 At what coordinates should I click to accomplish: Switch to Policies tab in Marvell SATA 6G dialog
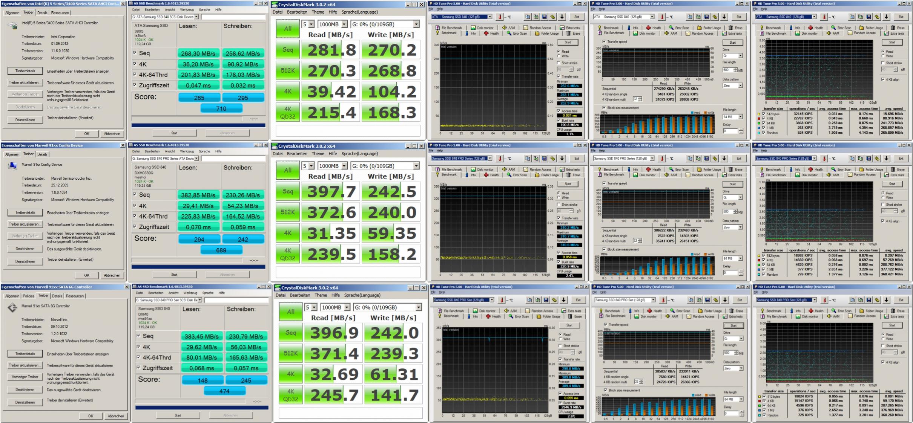pyautogui.click(x=28, y=296)
